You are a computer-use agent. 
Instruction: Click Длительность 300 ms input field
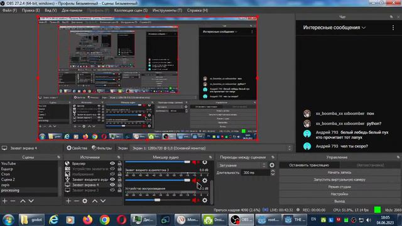(256, 173)
